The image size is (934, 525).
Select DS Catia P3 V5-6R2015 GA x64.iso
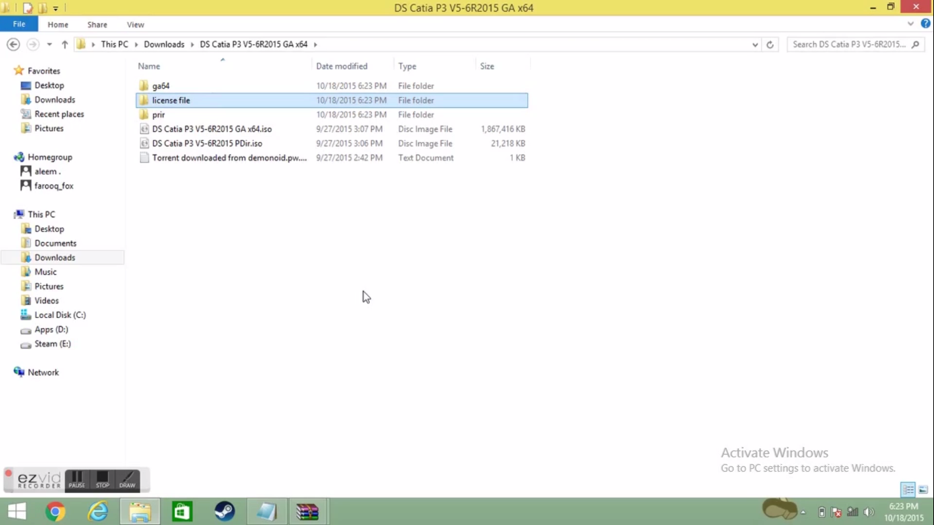[332, 129]
